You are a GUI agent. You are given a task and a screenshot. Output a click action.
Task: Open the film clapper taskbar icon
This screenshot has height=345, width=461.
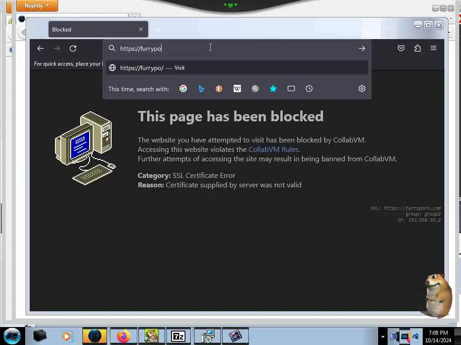[235, 336]
